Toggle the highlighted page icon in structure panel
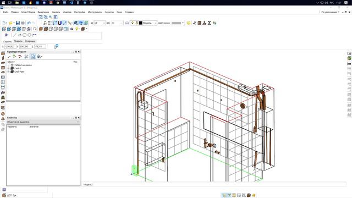This screenshot has height=198, width=352. [33, 56]
